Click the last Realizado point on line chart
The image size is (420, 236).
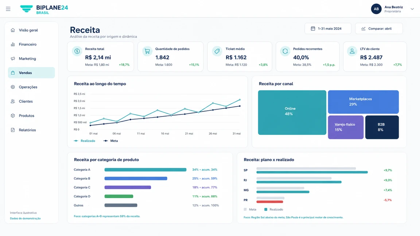pyautogui.click(x=240, y=100)
